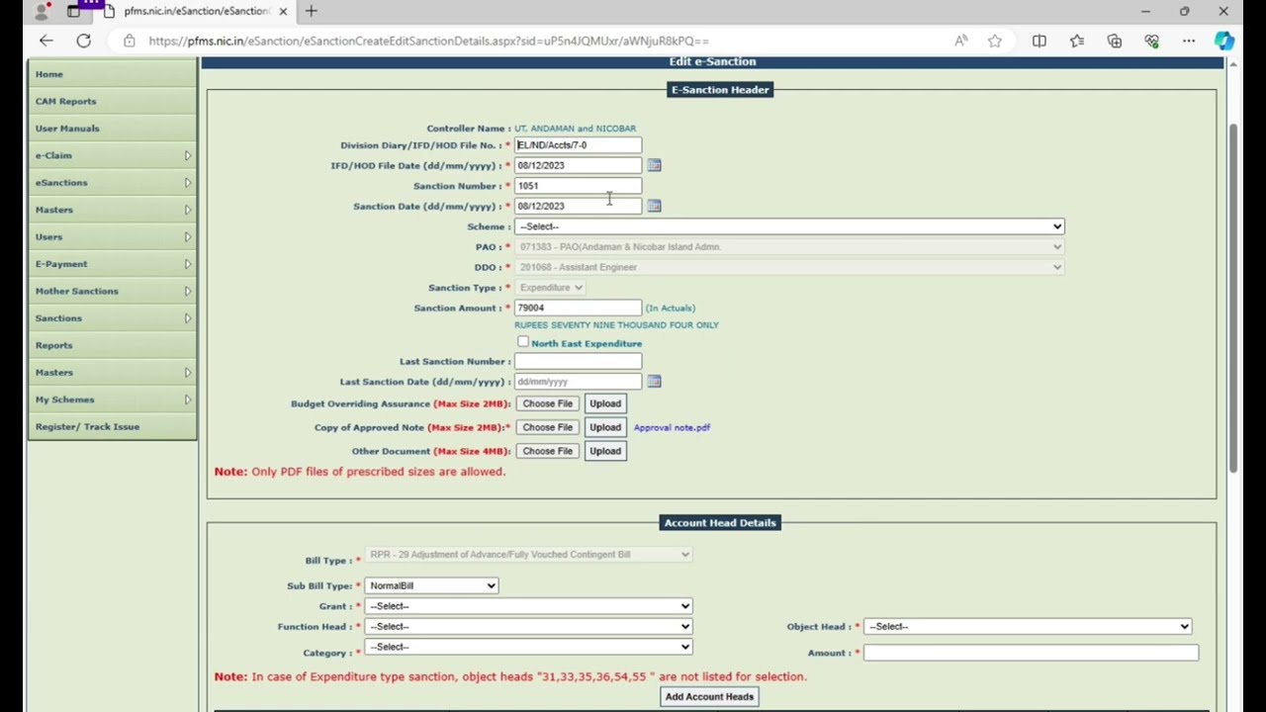Close the pfms.nic.in tab
The image size is (1266, 712).
point(283,11)
